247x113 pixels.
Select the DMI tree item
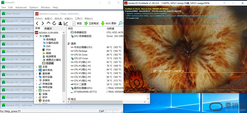point(47,46)
